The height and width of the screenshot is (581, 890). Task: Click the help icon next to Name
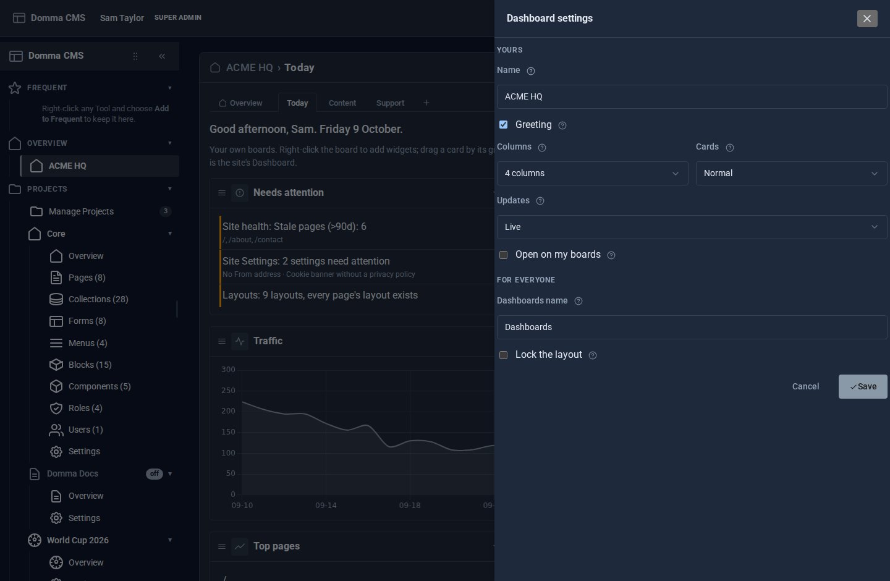coord(531,71)
